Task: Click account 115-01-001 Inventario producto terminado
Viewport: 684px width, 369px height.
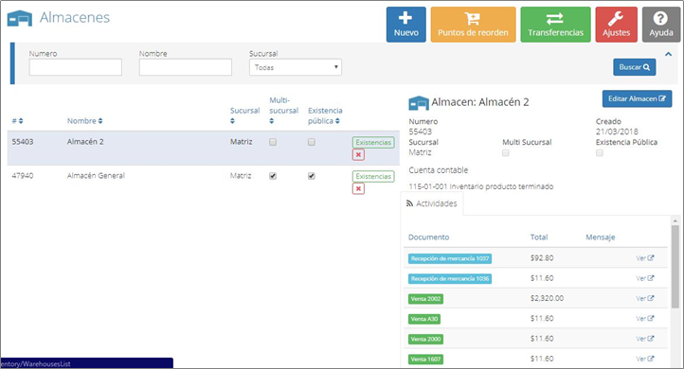Action: tap(480, 186)
